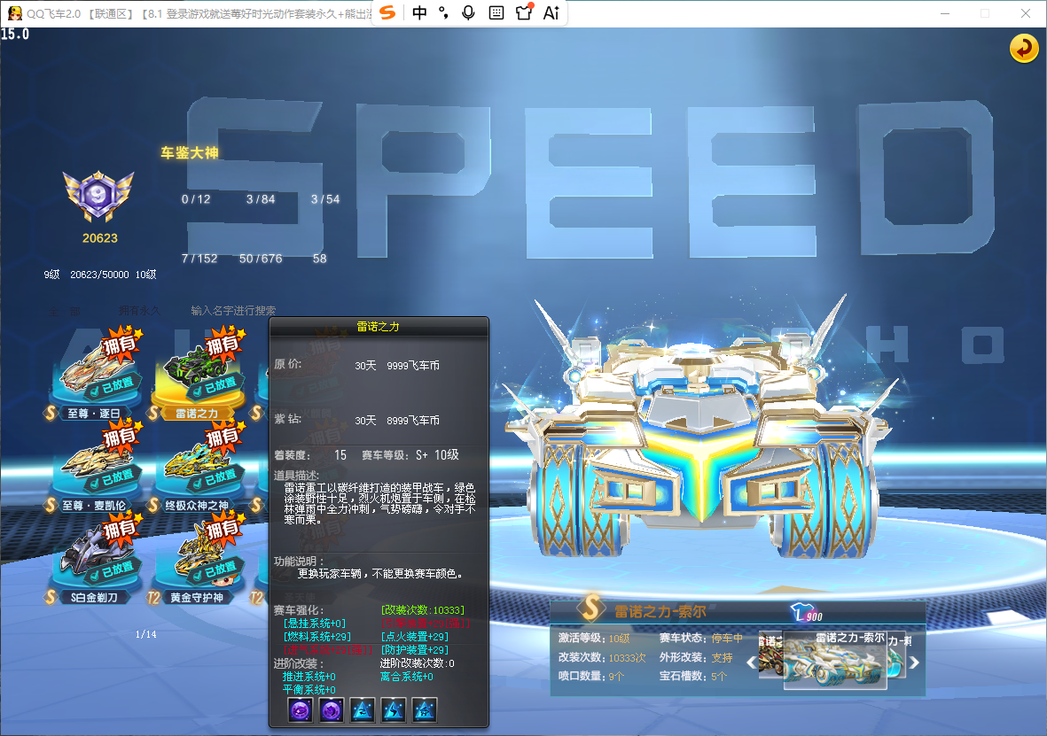Click the L900 shirt skin icon

coord(808,613)
